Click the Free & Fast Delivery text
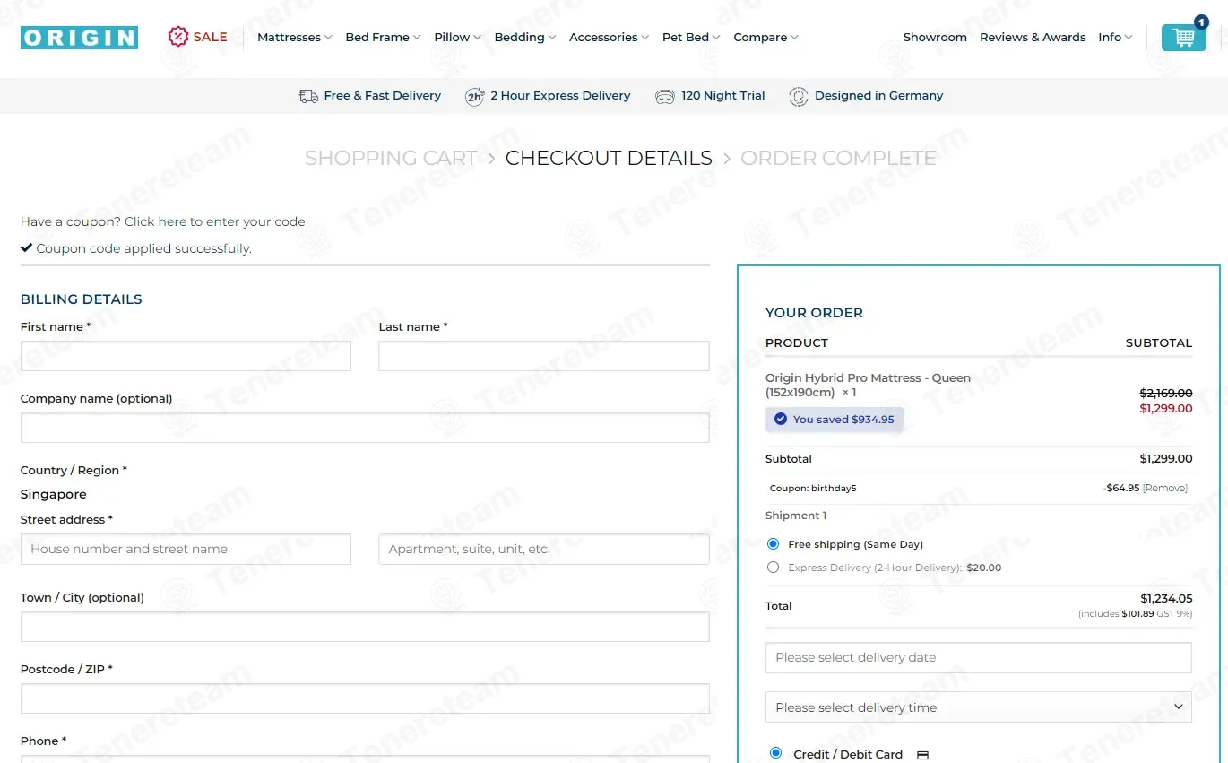Image resolution: width=1228 pixels, height=763 pixels. [383, 96]
